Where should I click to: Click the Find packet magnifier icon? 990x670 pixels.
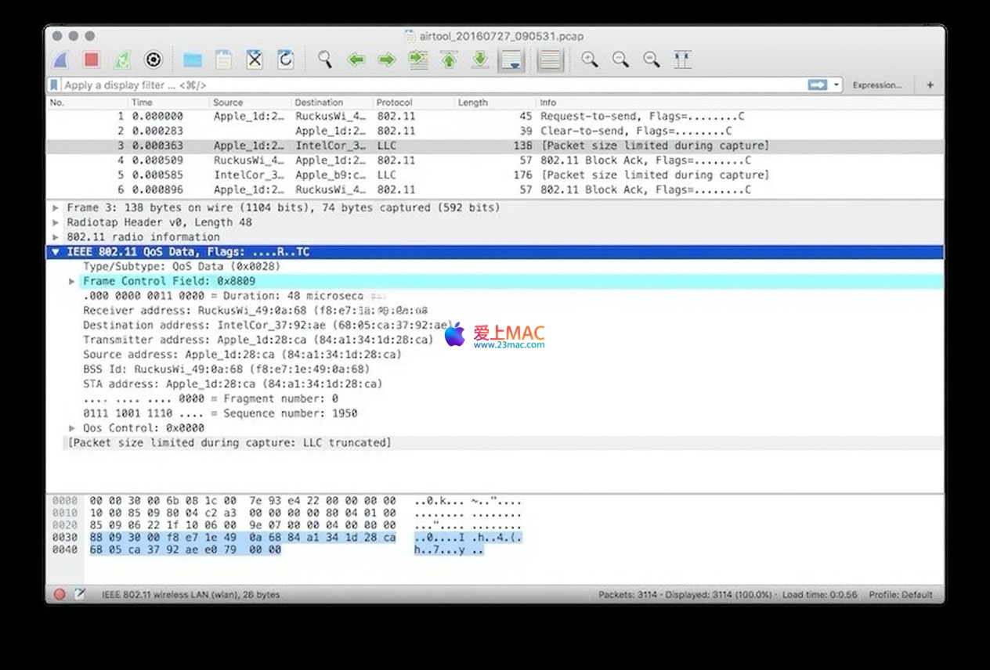(325, 59)
